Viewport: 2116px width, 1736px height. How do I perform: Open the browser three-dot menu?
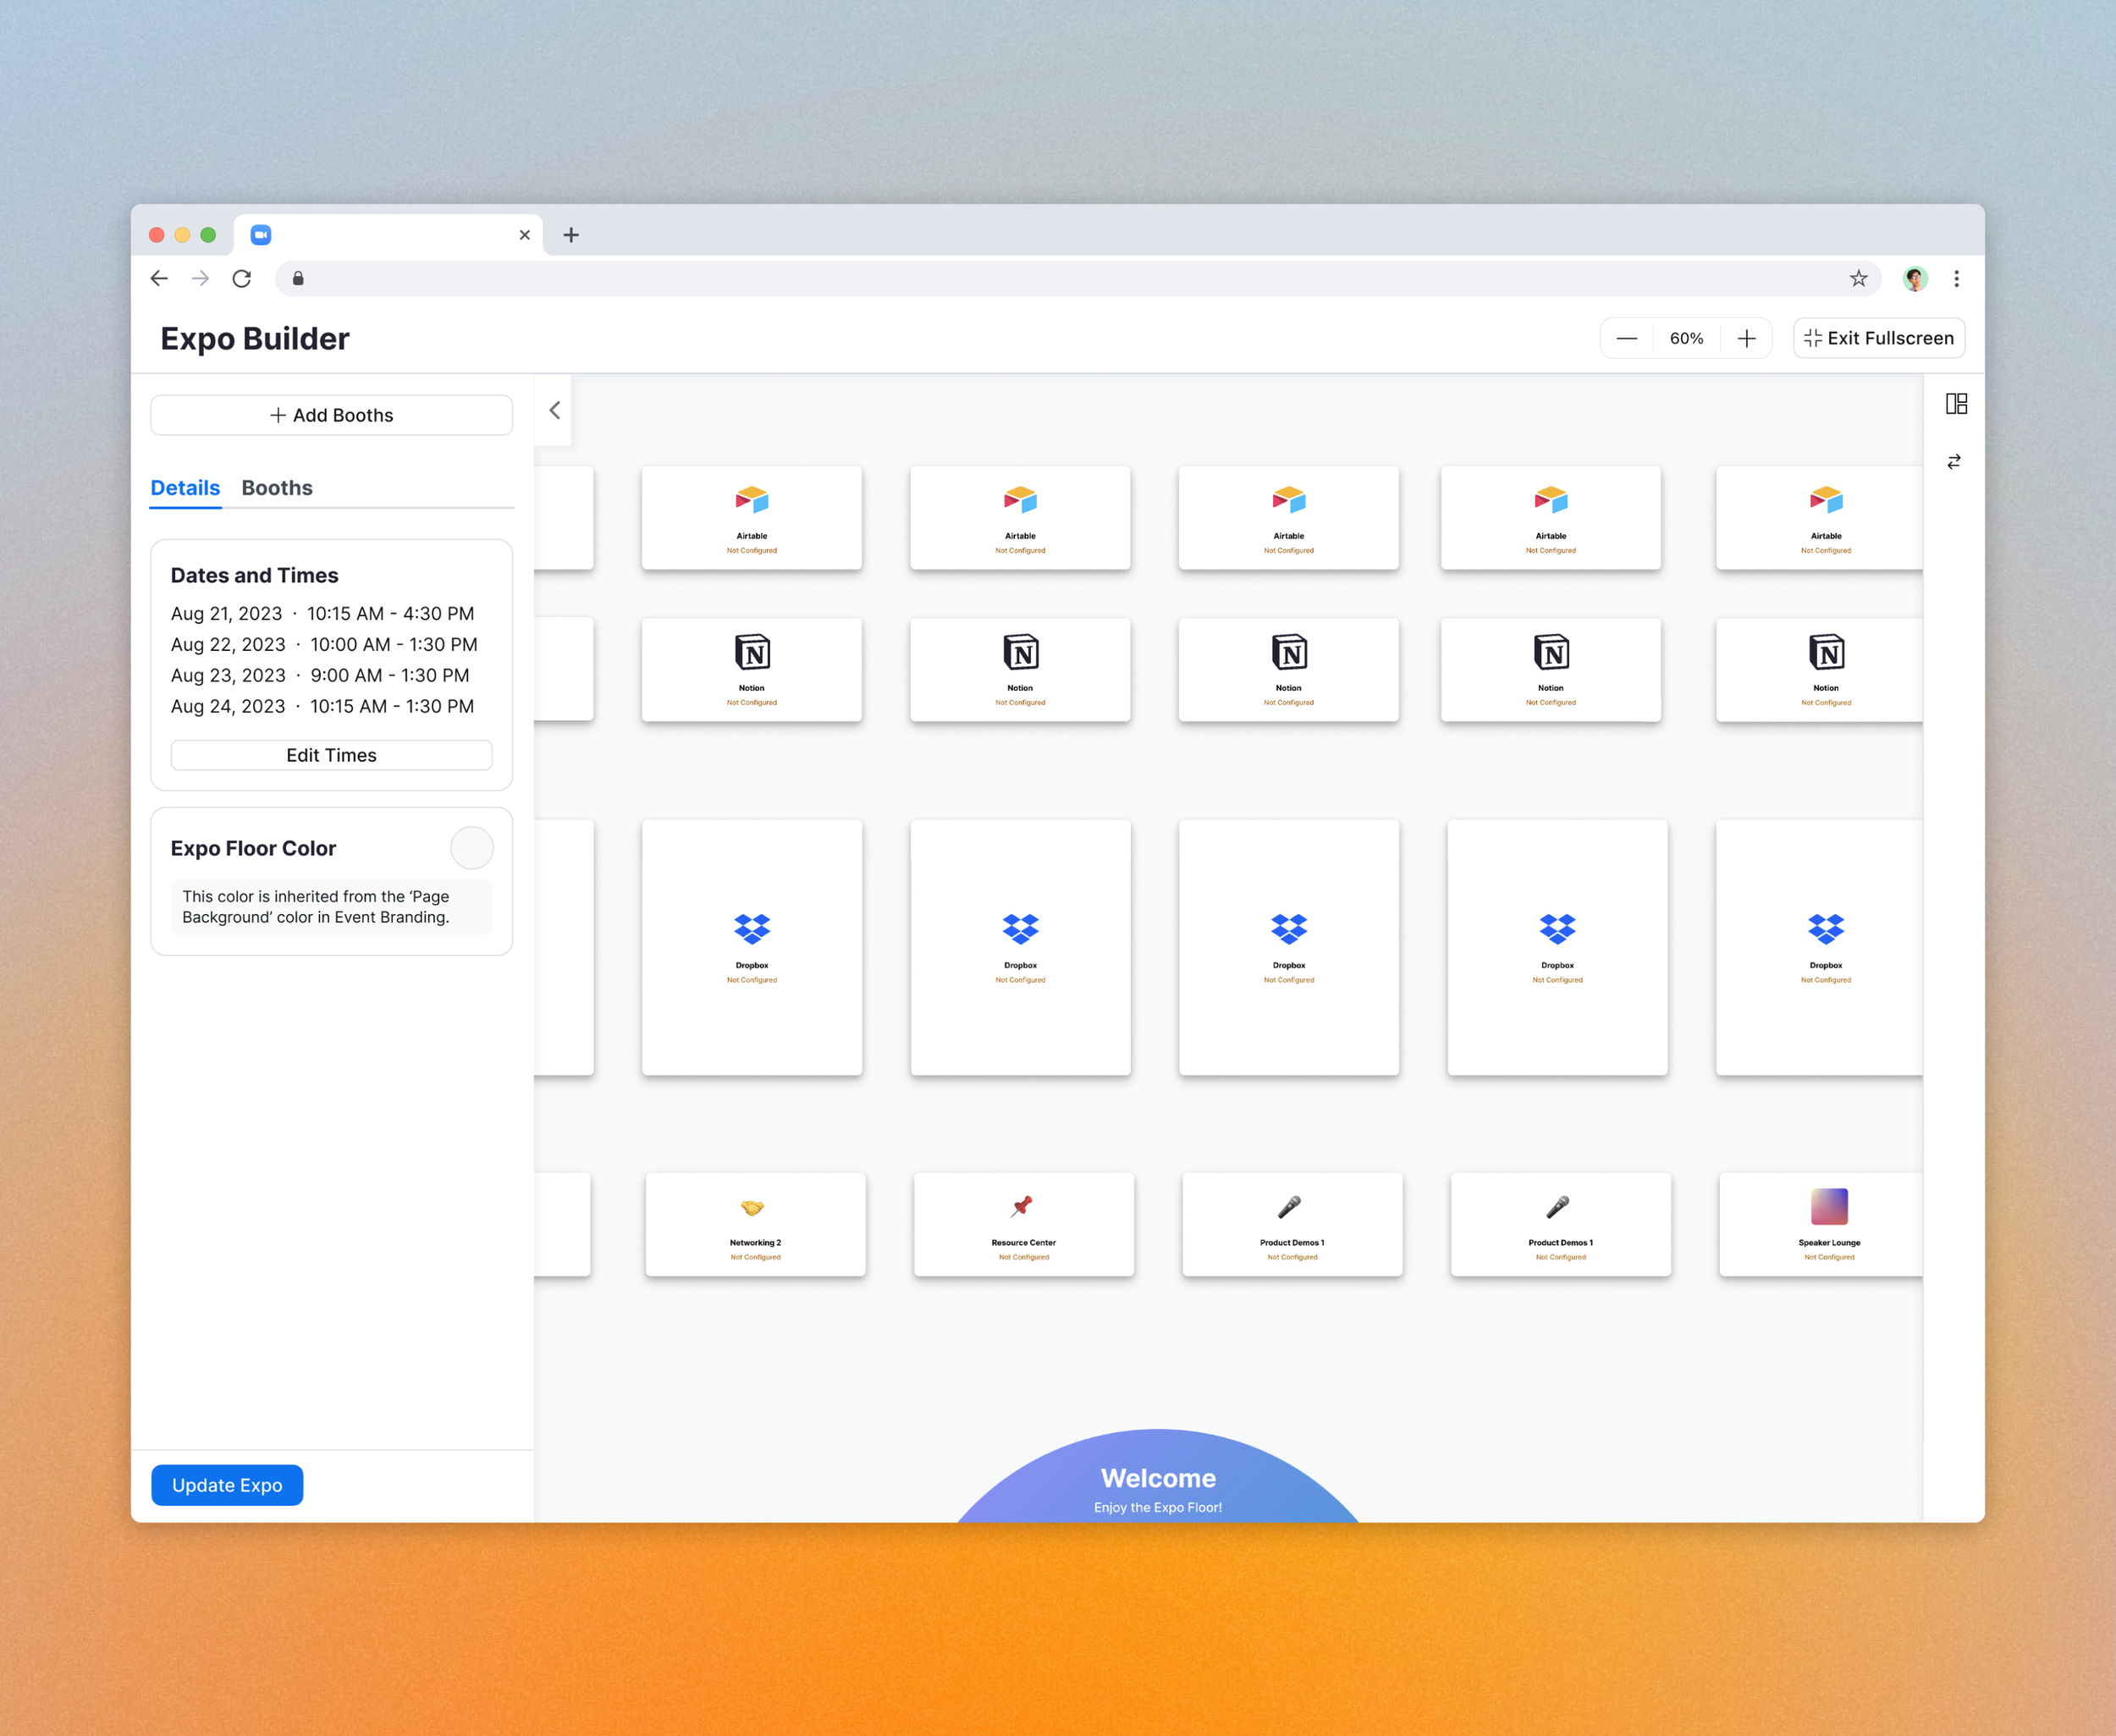[1955, 279]
